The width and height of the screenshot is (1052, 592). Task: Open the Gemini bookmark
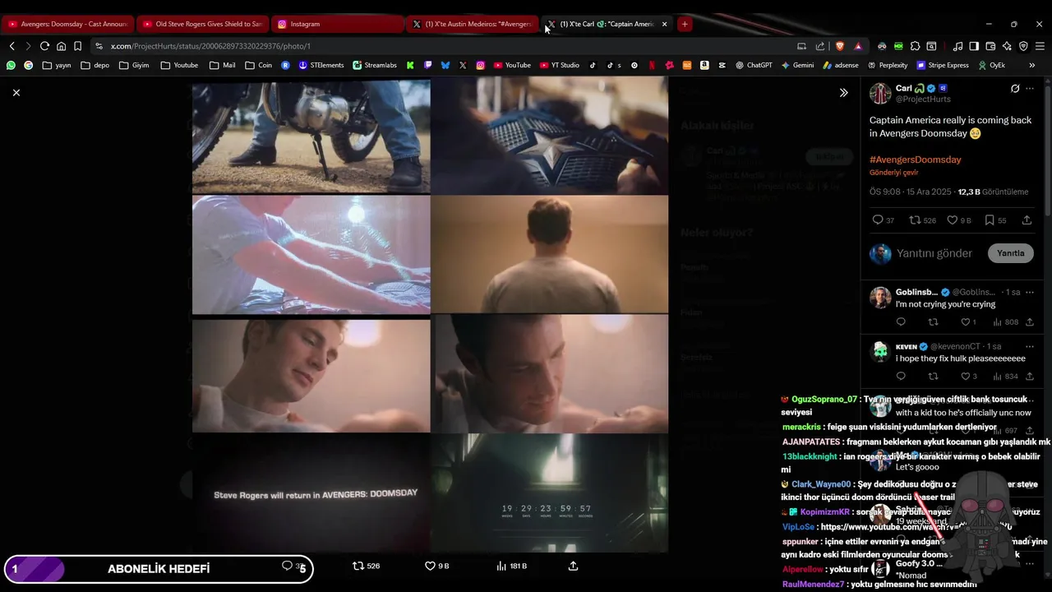(797, 65)
